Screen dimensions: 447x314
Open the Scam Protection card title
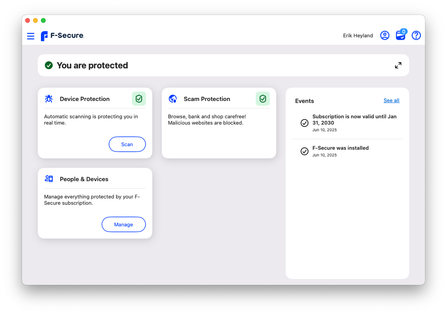point(207,99)
